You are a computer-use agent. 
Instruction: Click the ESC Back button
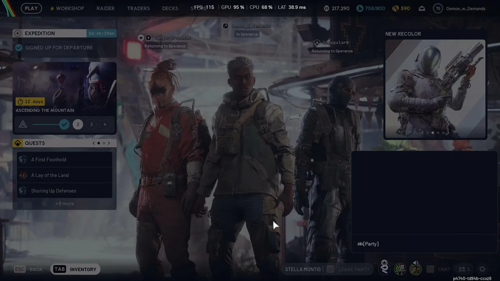click(x=28, y=269)
